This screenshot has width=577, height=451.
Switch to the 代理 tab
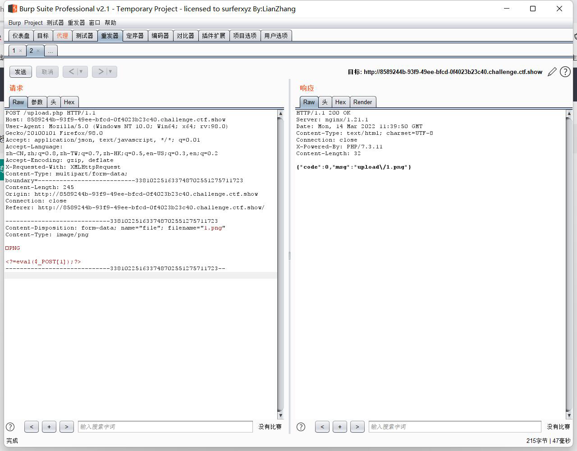(x=62, y=36)
